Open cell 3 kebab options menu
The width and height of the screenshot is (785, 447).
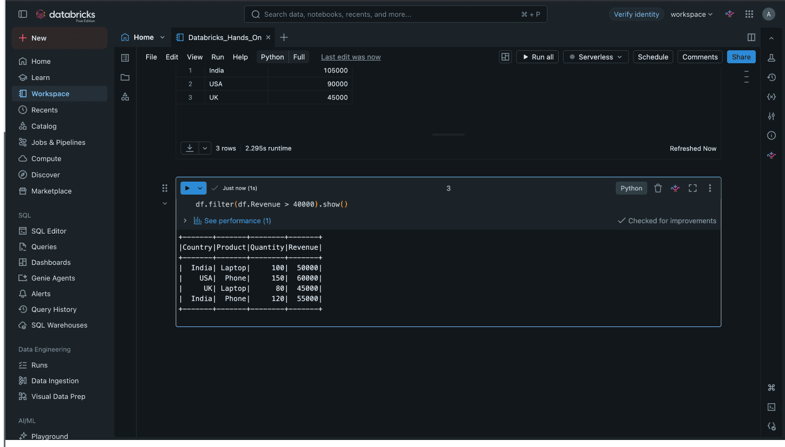click(x=710, y=188)
